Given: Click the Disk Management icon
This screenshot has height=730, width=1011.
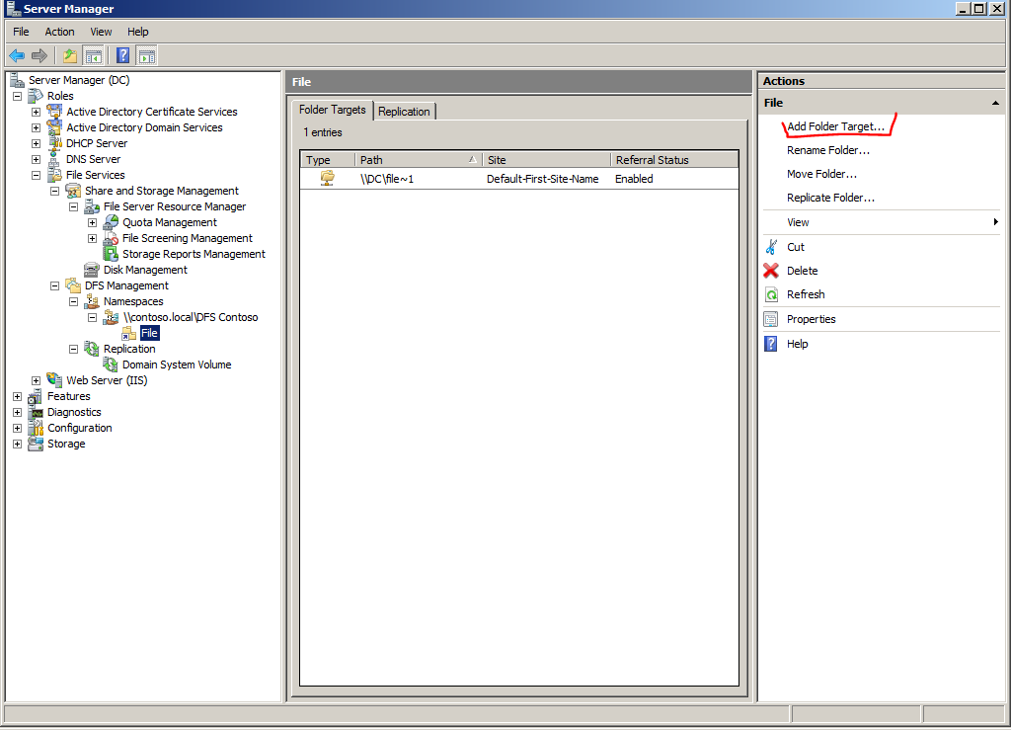Looking at the screenshot, I should (x=92, y=270).
